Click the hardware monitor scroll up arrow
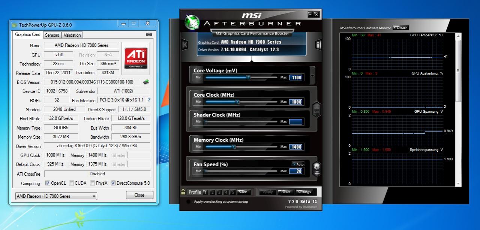Viewport: 480px width, 230px height. 458,36
